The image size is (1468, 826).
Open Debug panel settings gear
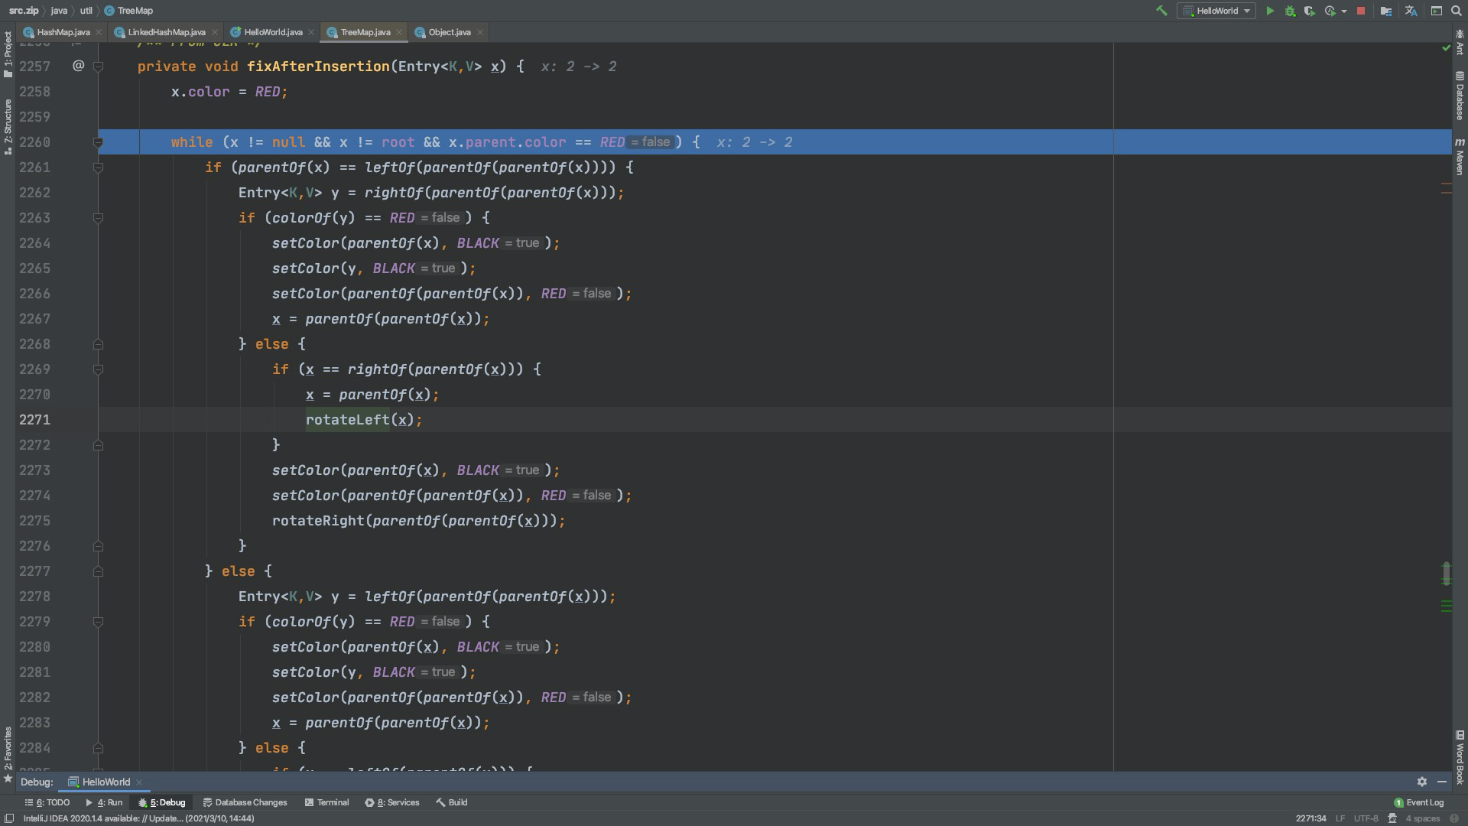point(1421,782)
